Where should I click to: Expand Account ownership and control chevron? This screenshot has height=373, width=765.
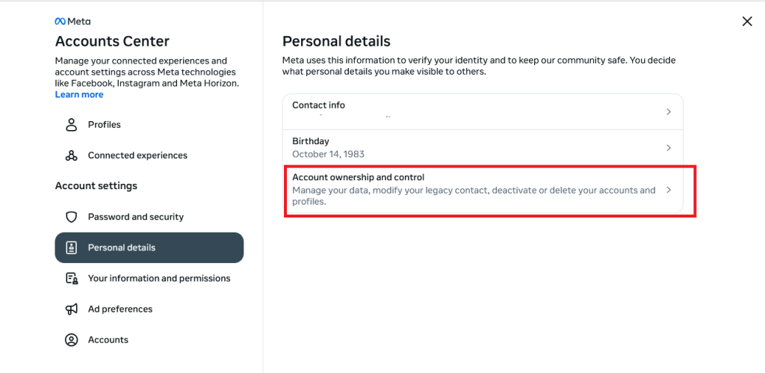tap(669, 190)
